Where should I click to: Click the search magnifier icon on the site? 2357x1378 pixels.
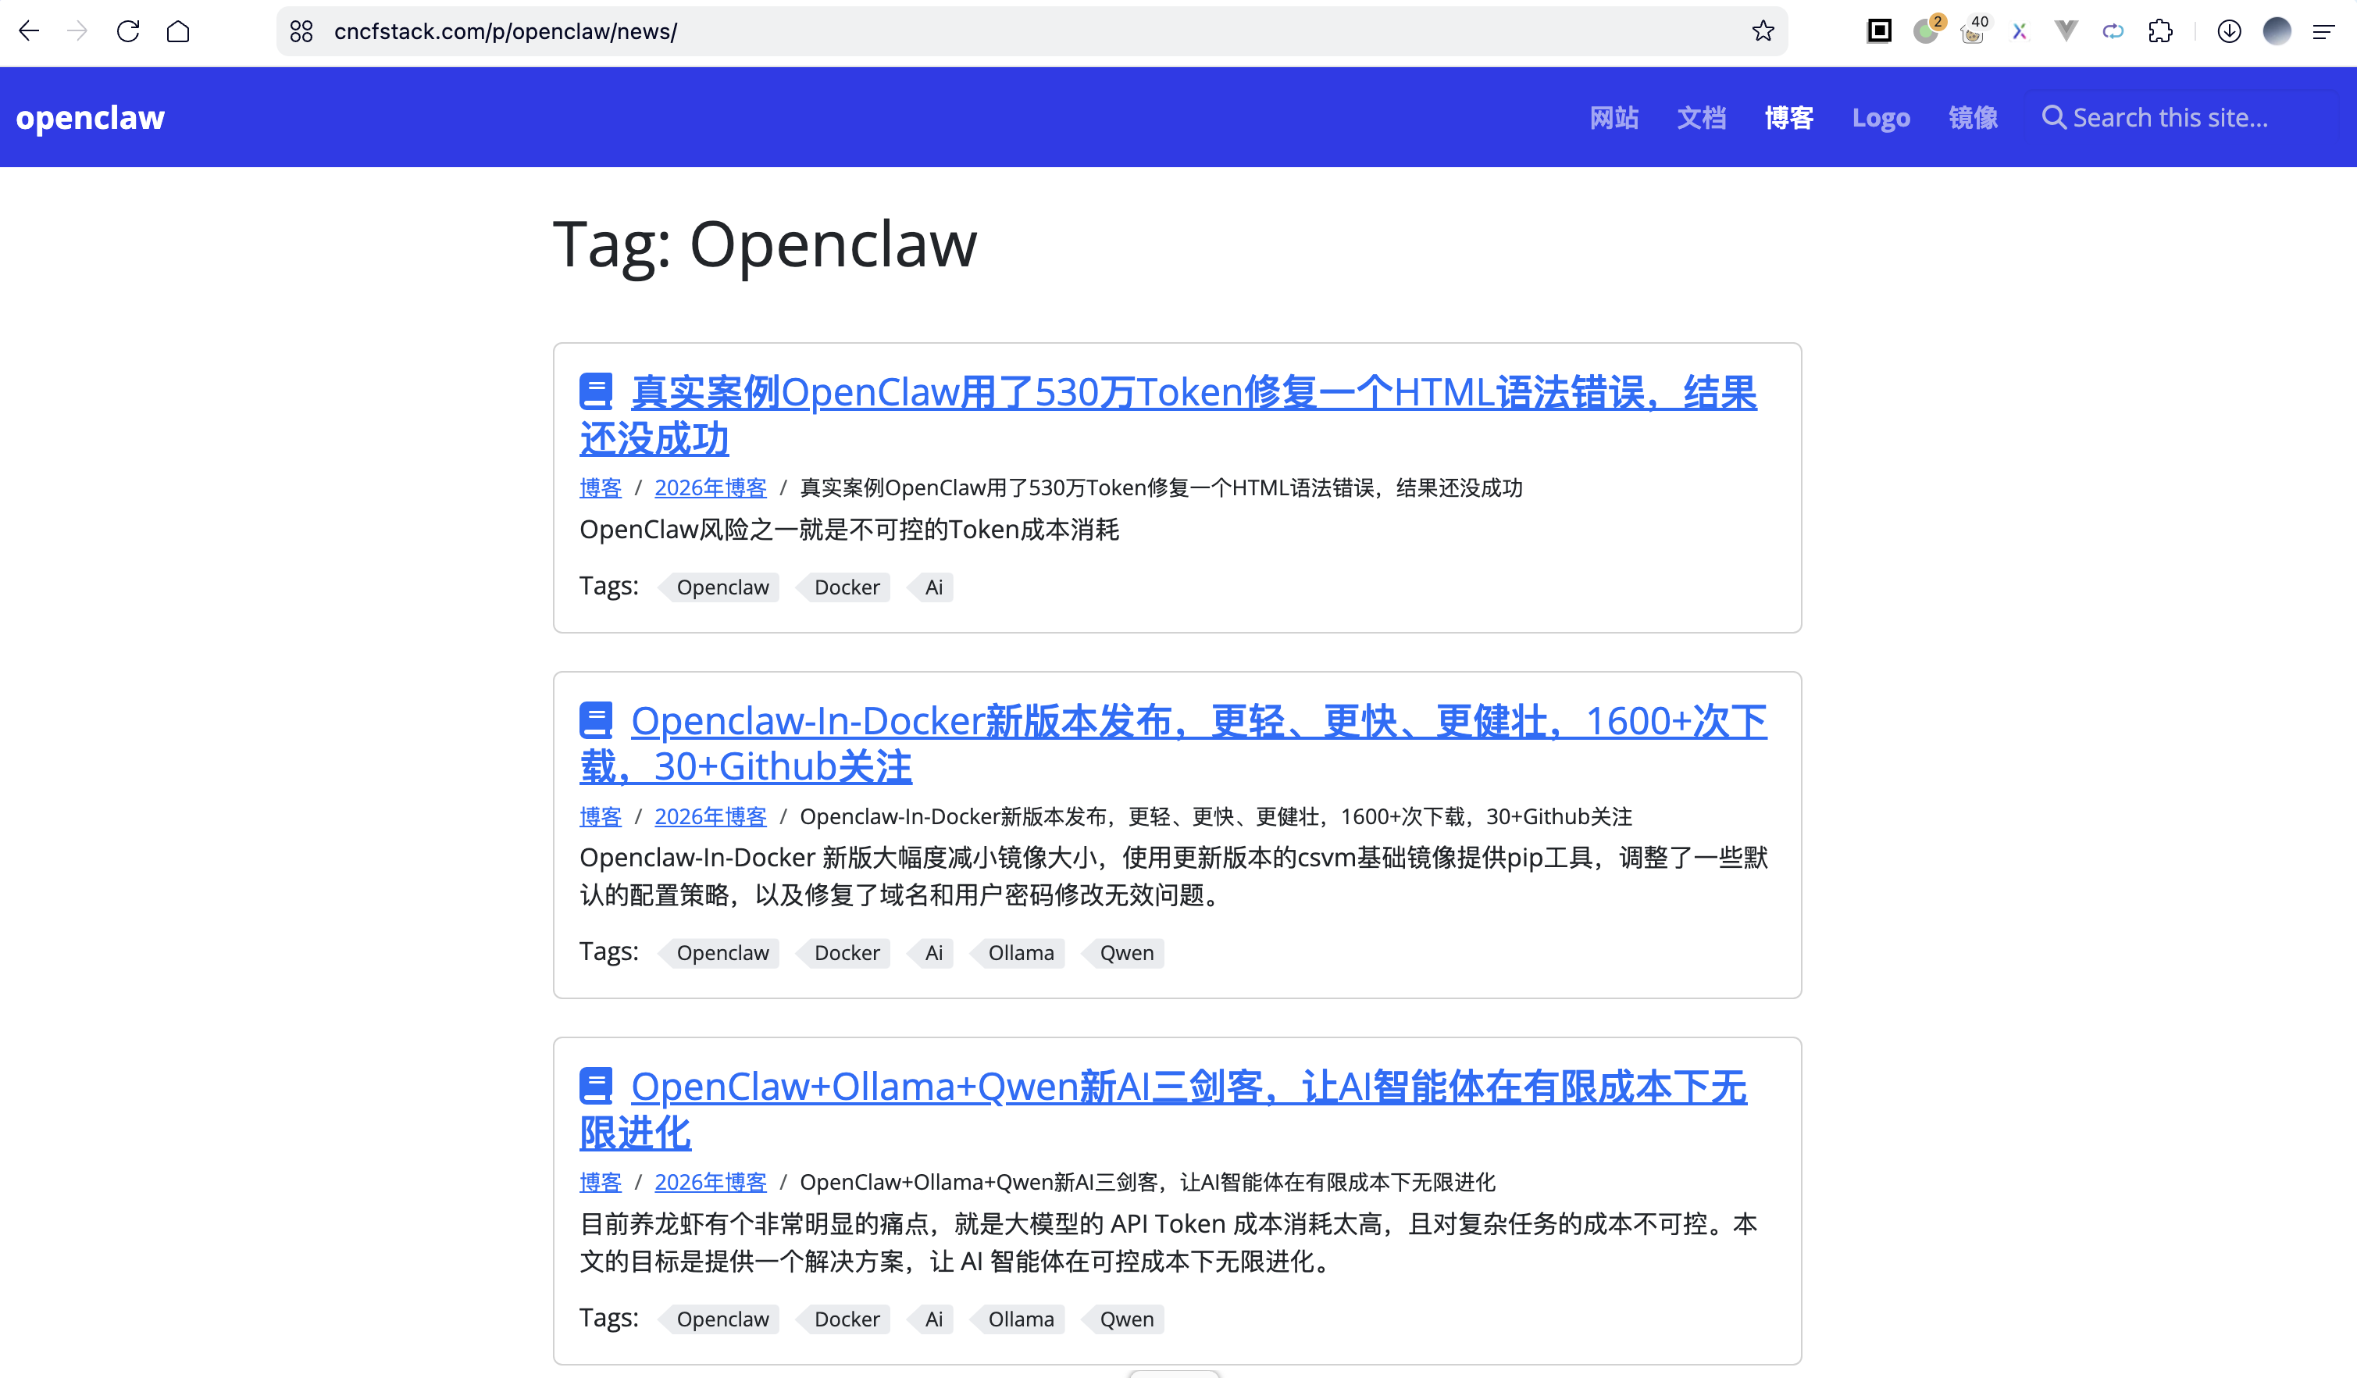click(x=2053, y=117)
